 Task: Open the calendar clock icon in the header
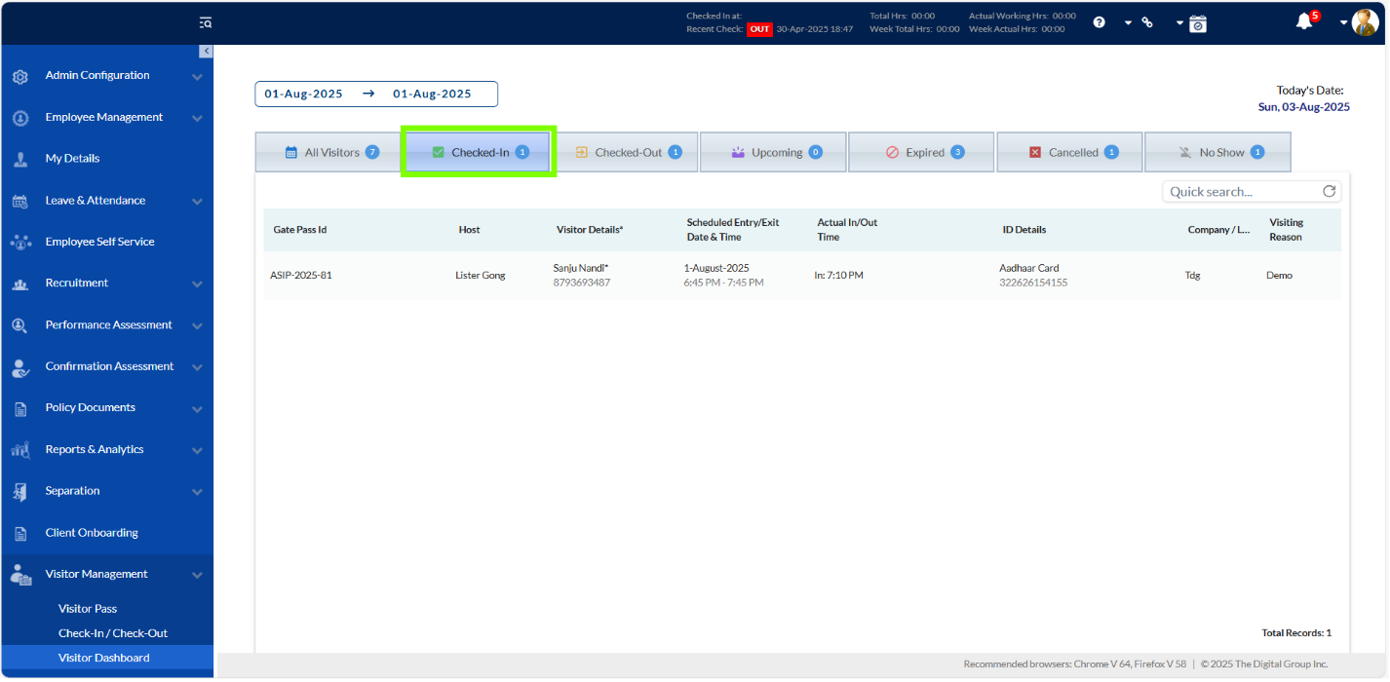[1198, 23]
